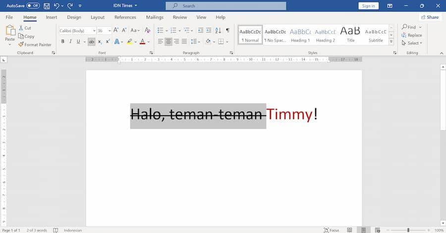The width and height of the screenshot is (446, 233).
Task: Click the Format Painter brush icon
Action: [21, 44]
